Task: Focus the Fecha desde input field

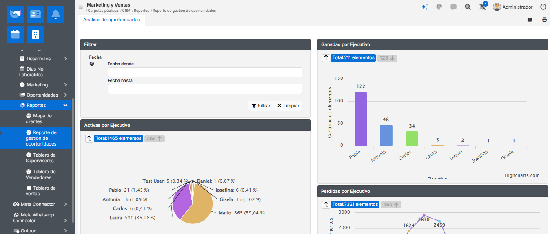Action: click(205, 72)
